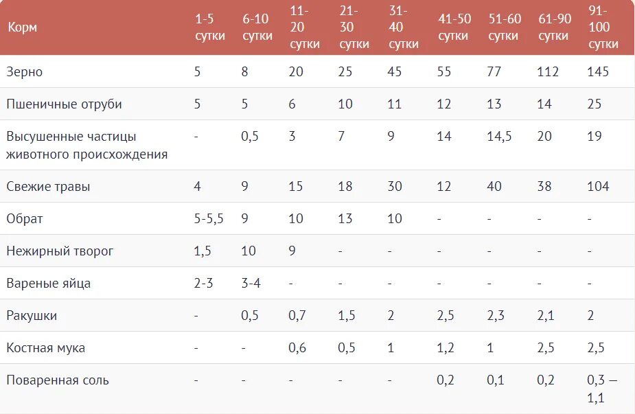635x414 pixels.
Task: Click the 41-50 сутки column header
Action: click(454, 27)
